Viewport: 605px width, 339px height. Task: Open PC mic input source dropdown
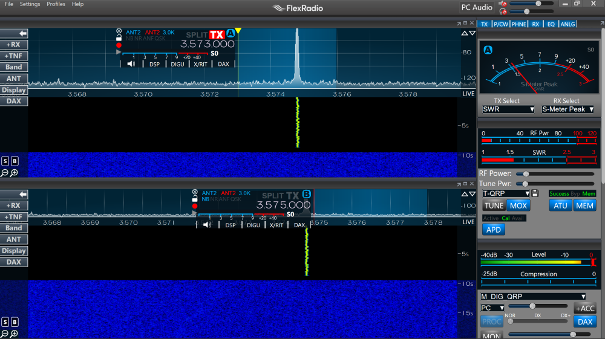click(492, 308)
